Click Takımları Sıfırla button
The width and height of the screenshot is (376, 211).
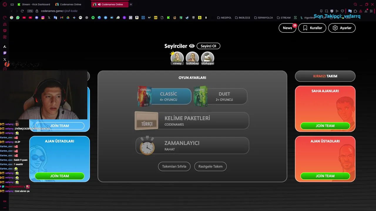[174, 166]
